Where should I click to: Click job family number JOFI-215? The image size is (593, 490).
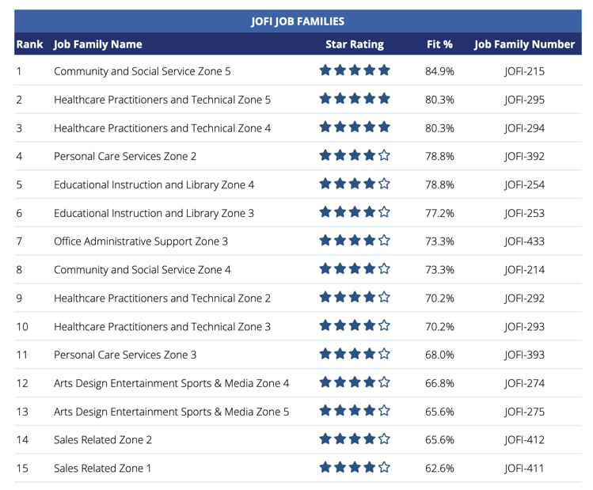coord(524,71)
